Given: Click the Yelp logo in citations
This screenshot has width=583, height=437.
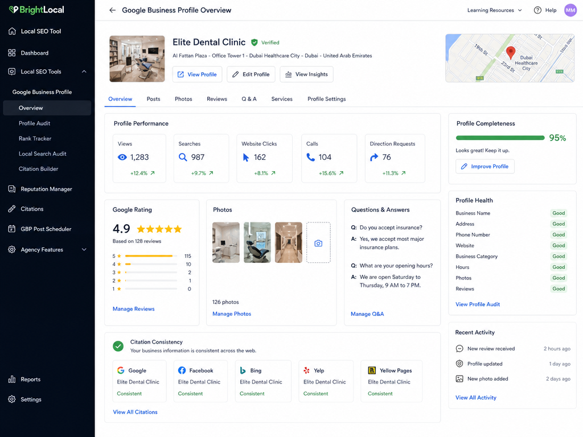Looking at the screenshot, I should (307, 370).
